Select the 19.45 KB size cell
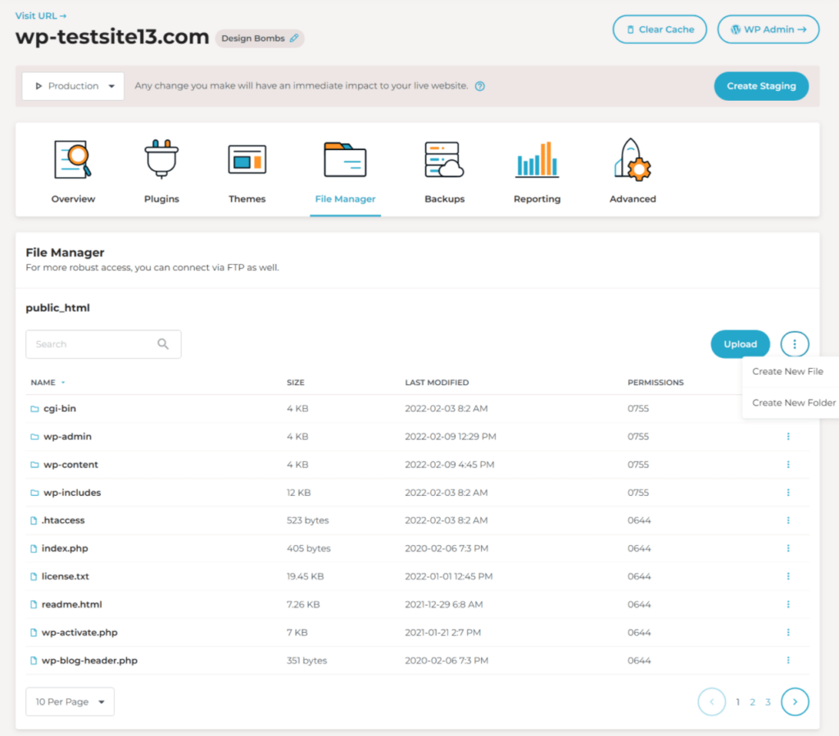The height and width of the screenshot is (736, 839). tap(305, 576)
